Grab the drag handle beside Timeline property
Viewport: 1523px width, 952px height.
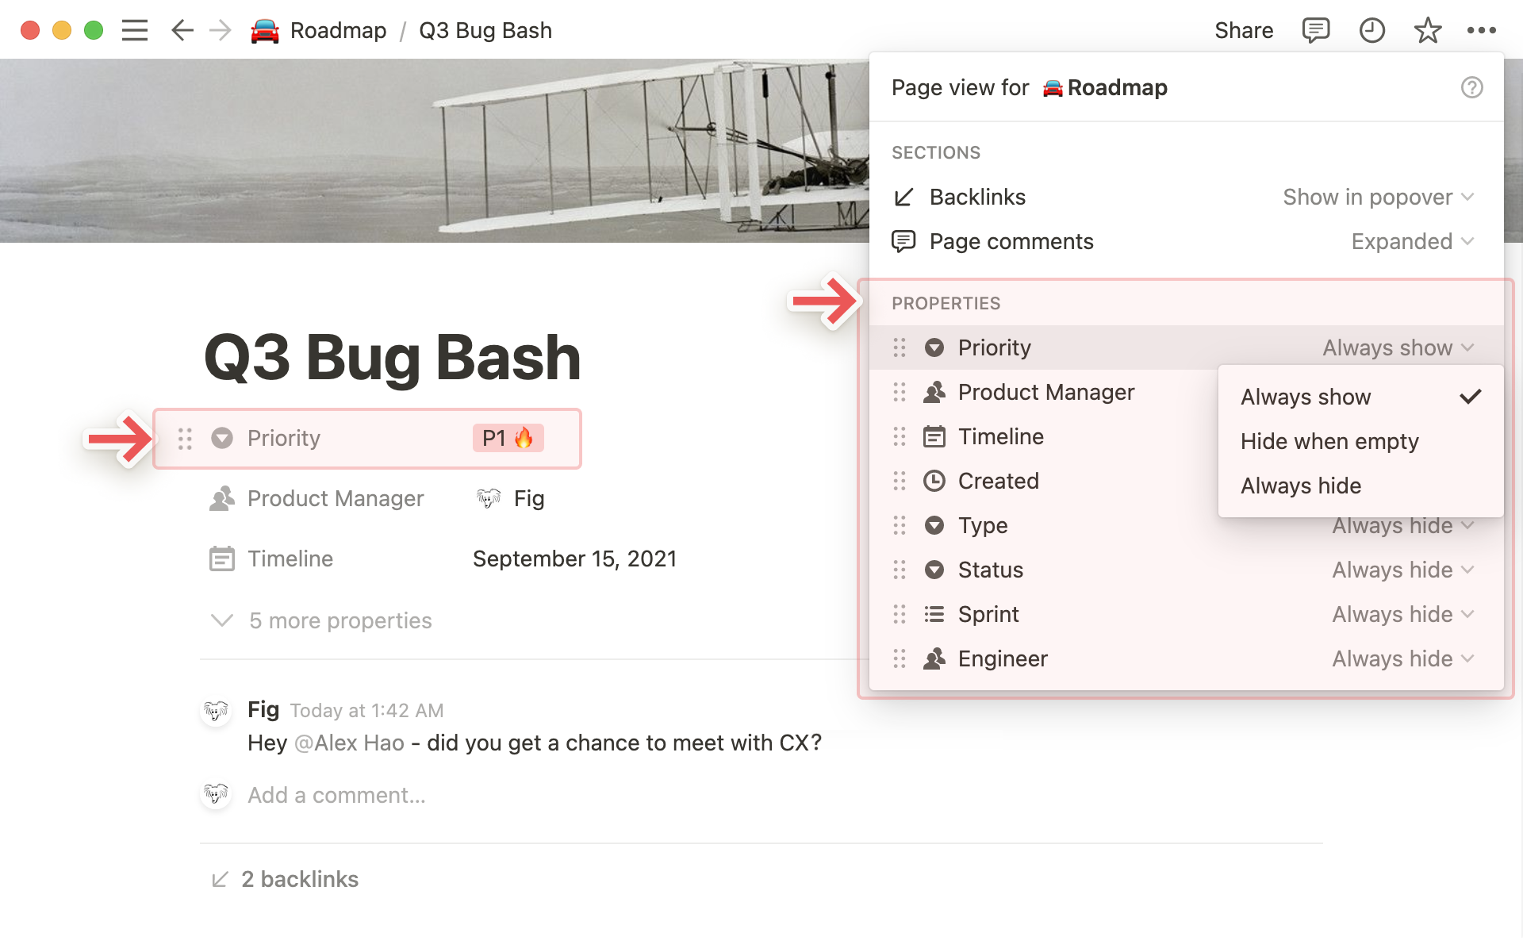[900, 436]
